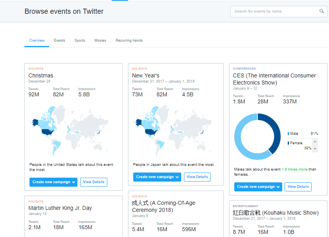Focus the Search for events by name field
Viewport: 329px width, 237px height.
(x=275, y=11)
